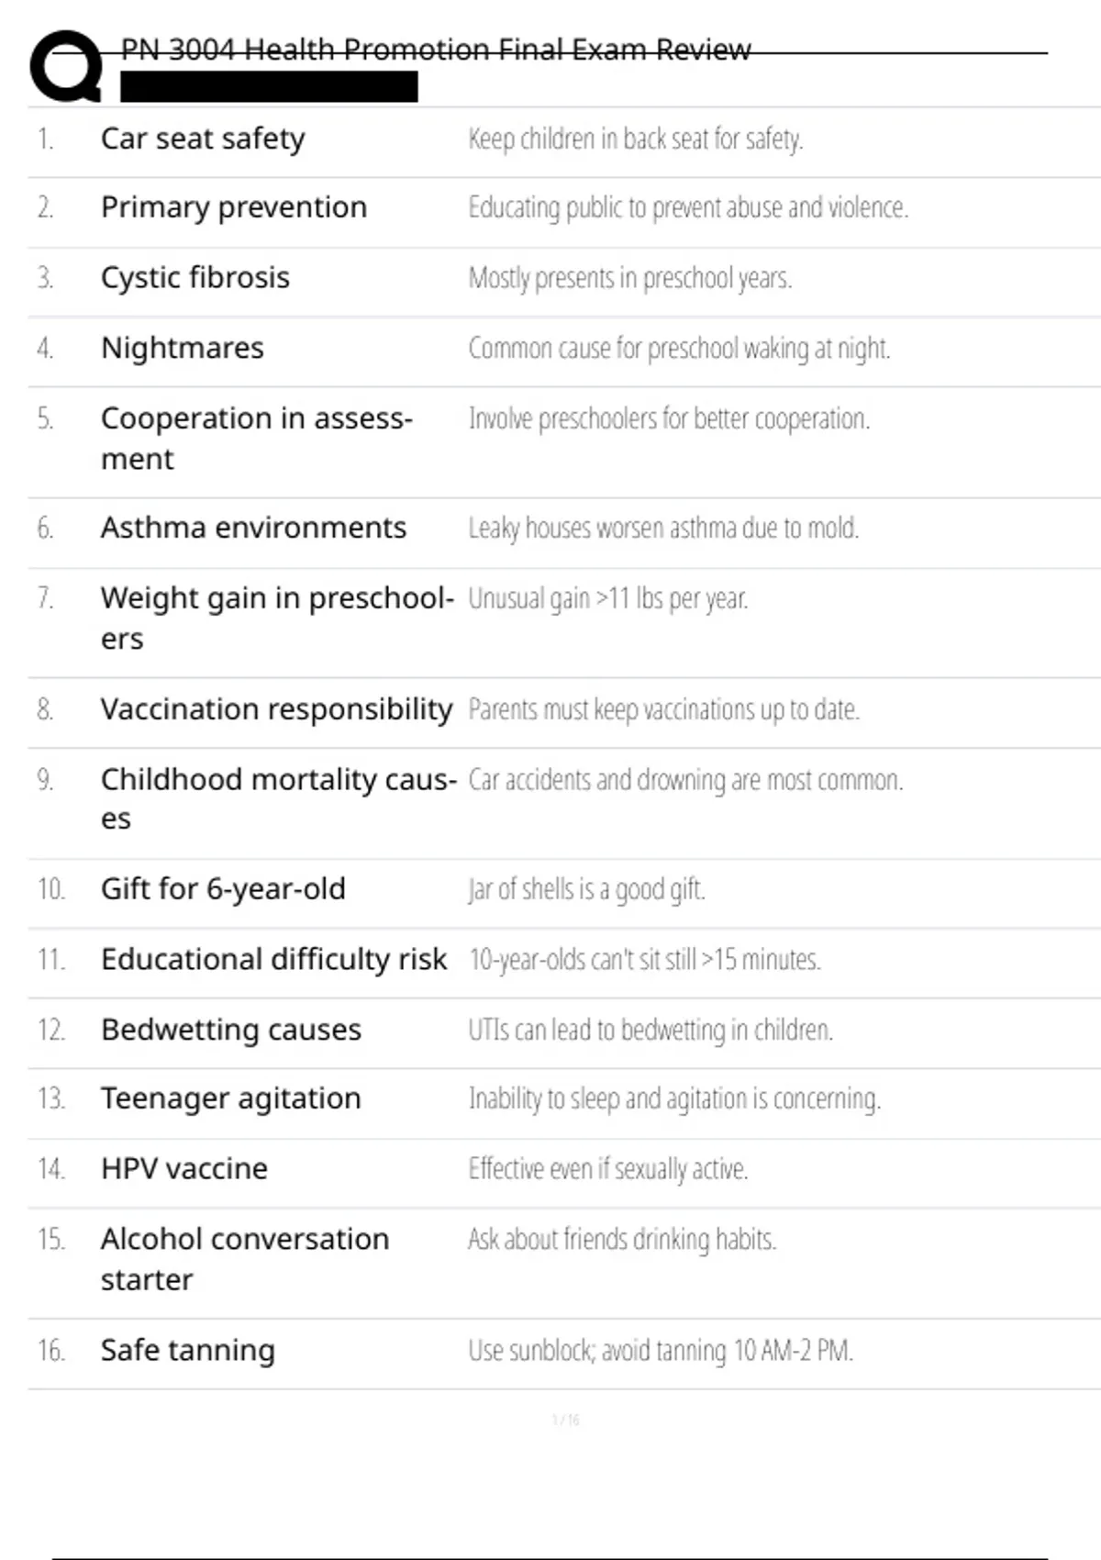Click 'Jar of shells is a good gift' text
This screenshot has height=1560, width=1101.
(x=586, y=889)
